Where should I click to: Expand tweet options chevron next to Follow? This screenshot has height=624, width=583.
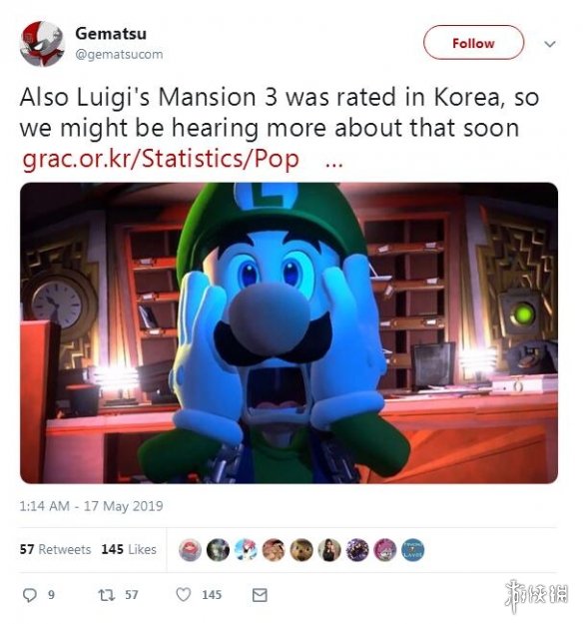point(550,43)
